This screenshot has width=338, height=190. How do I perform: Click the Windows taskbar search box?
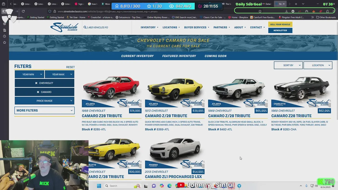click(123, 186)
